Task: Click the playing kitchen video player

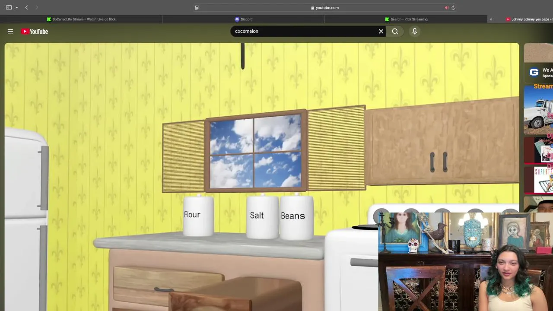Action: click(x=262, y=177)
